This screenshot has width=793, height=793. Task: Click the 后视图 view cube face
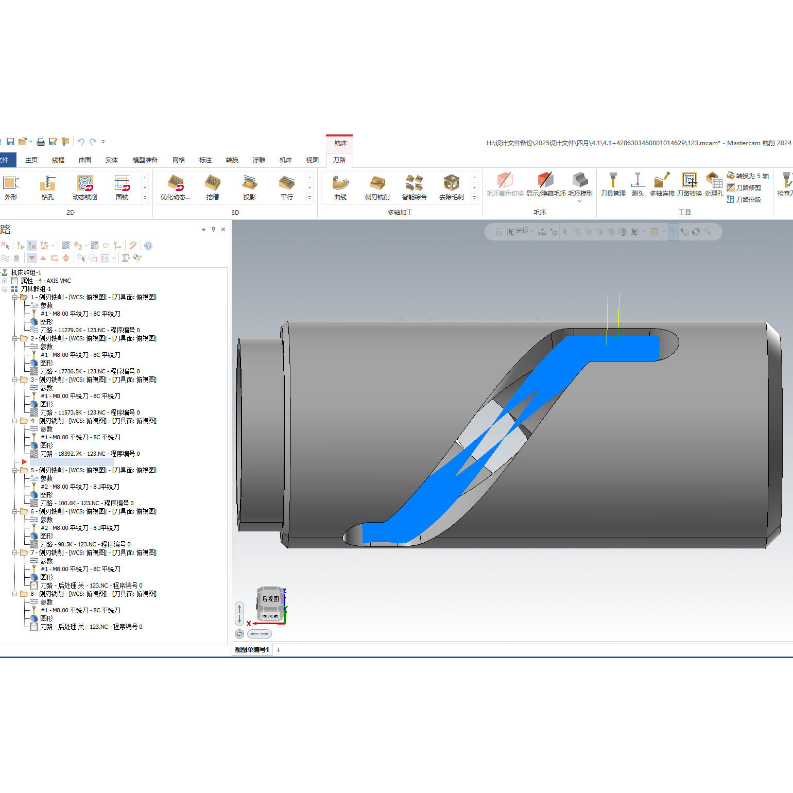pos(270,599)
